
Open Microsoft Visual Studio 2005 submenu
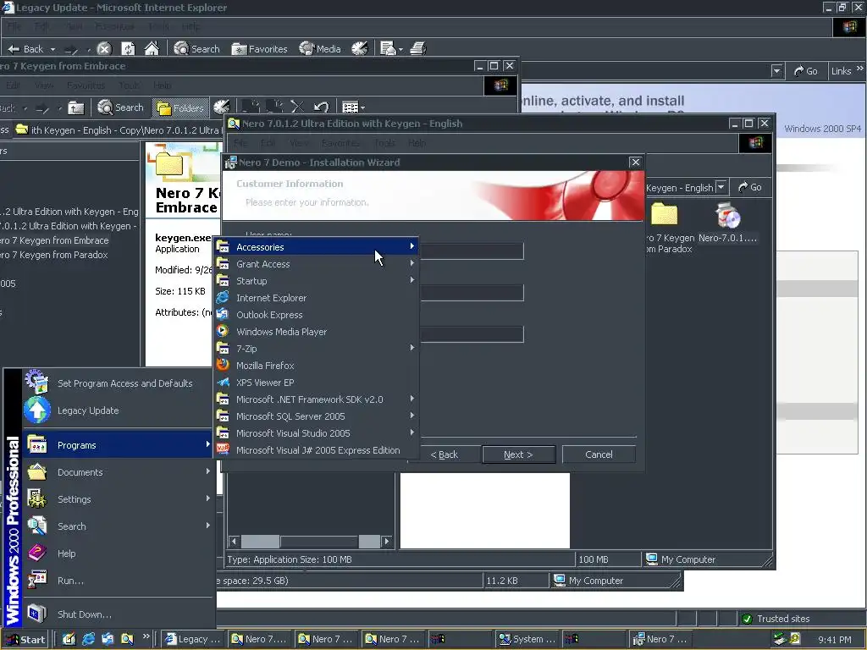(316, 433)
